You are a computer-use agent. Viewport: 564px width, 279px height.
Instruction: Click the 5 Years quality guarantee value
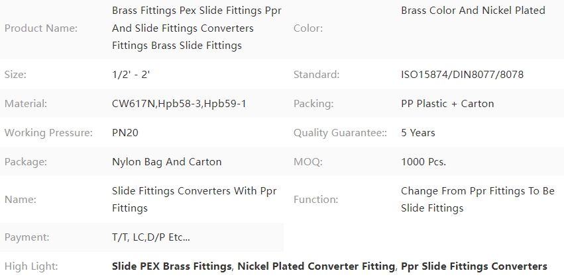pos(418,133)
